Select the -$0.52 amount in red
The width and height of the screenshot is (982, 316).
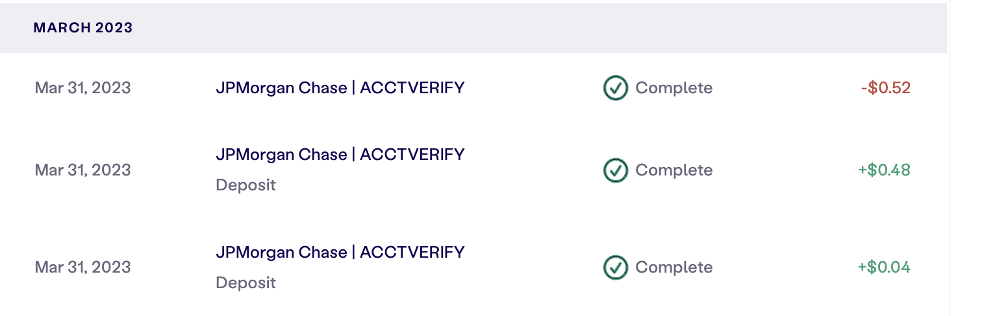(885, 88)
